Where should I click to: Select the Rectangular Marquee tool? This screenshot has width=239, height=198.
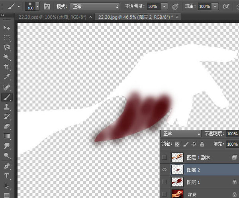tap(7, 38)
